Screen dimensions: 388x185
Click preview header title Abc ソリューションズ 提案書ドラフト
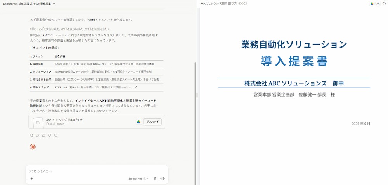224,3
